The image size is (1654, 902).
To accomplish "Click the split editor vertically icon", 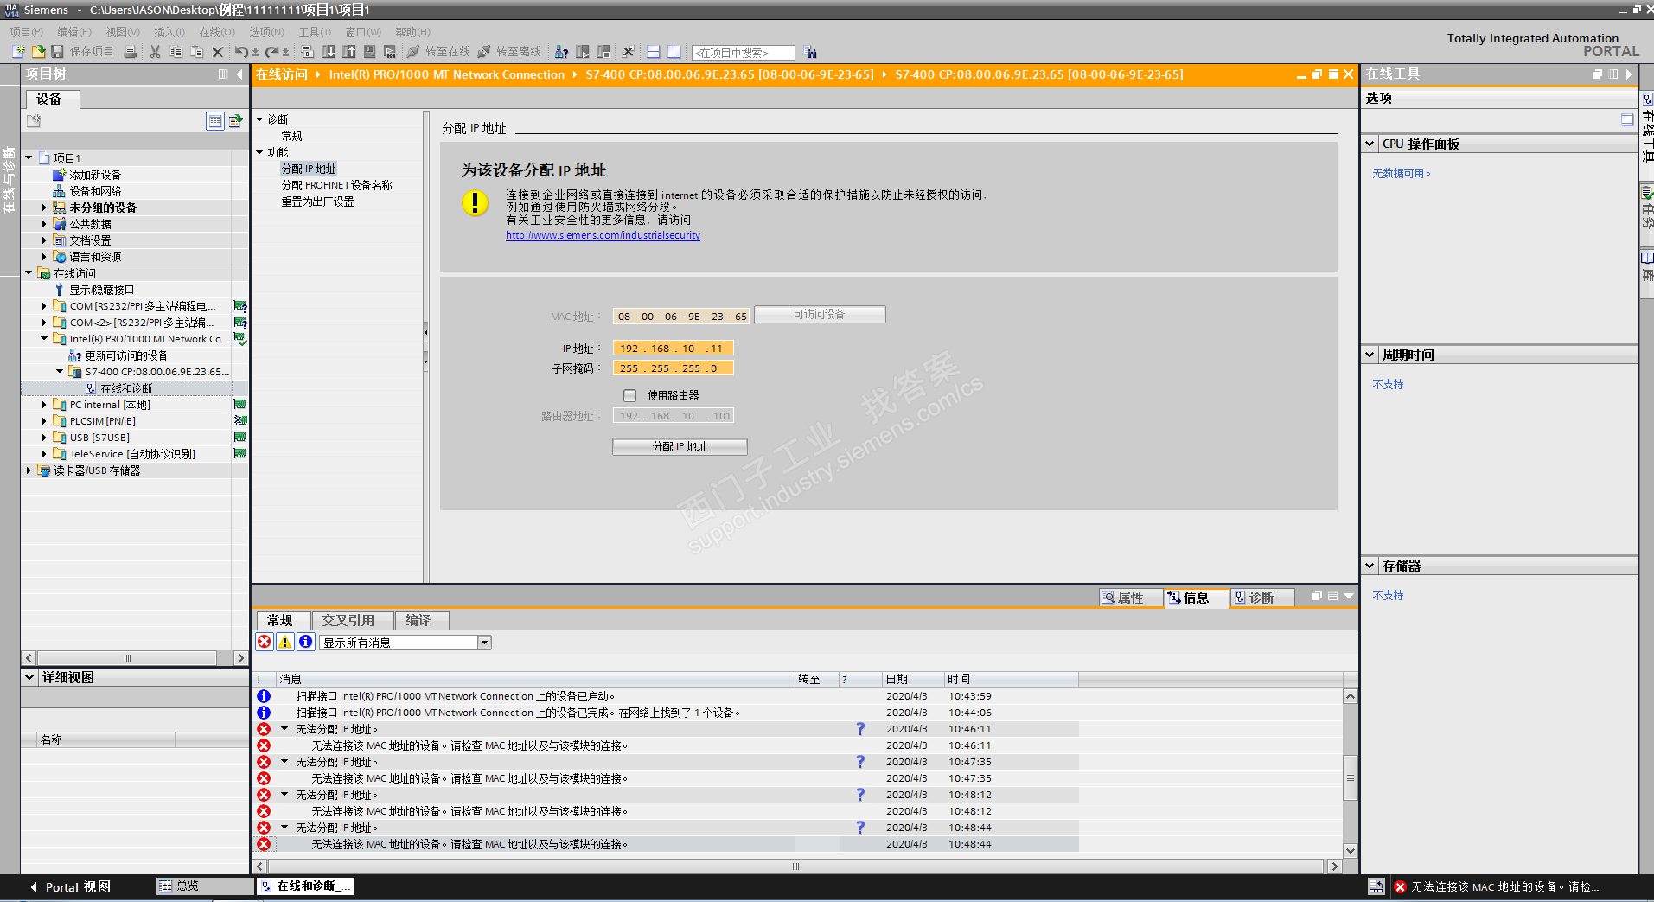I will 674,52.
